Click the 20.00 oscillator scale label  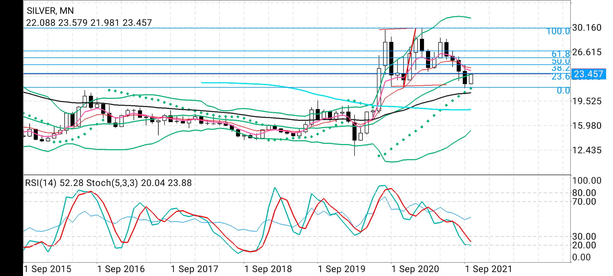(584, 245)
